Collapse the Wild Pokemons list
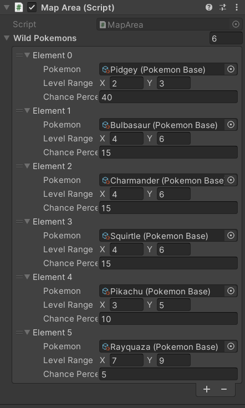Viewport: 245px width, 408px height. [x=7, y=38]
